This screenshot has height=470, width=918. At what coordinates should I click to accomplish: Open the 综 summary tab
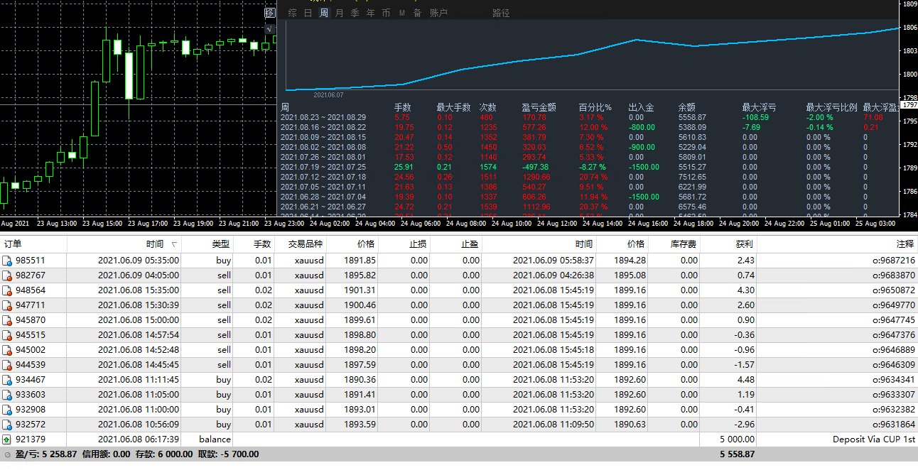click(293, 13)
